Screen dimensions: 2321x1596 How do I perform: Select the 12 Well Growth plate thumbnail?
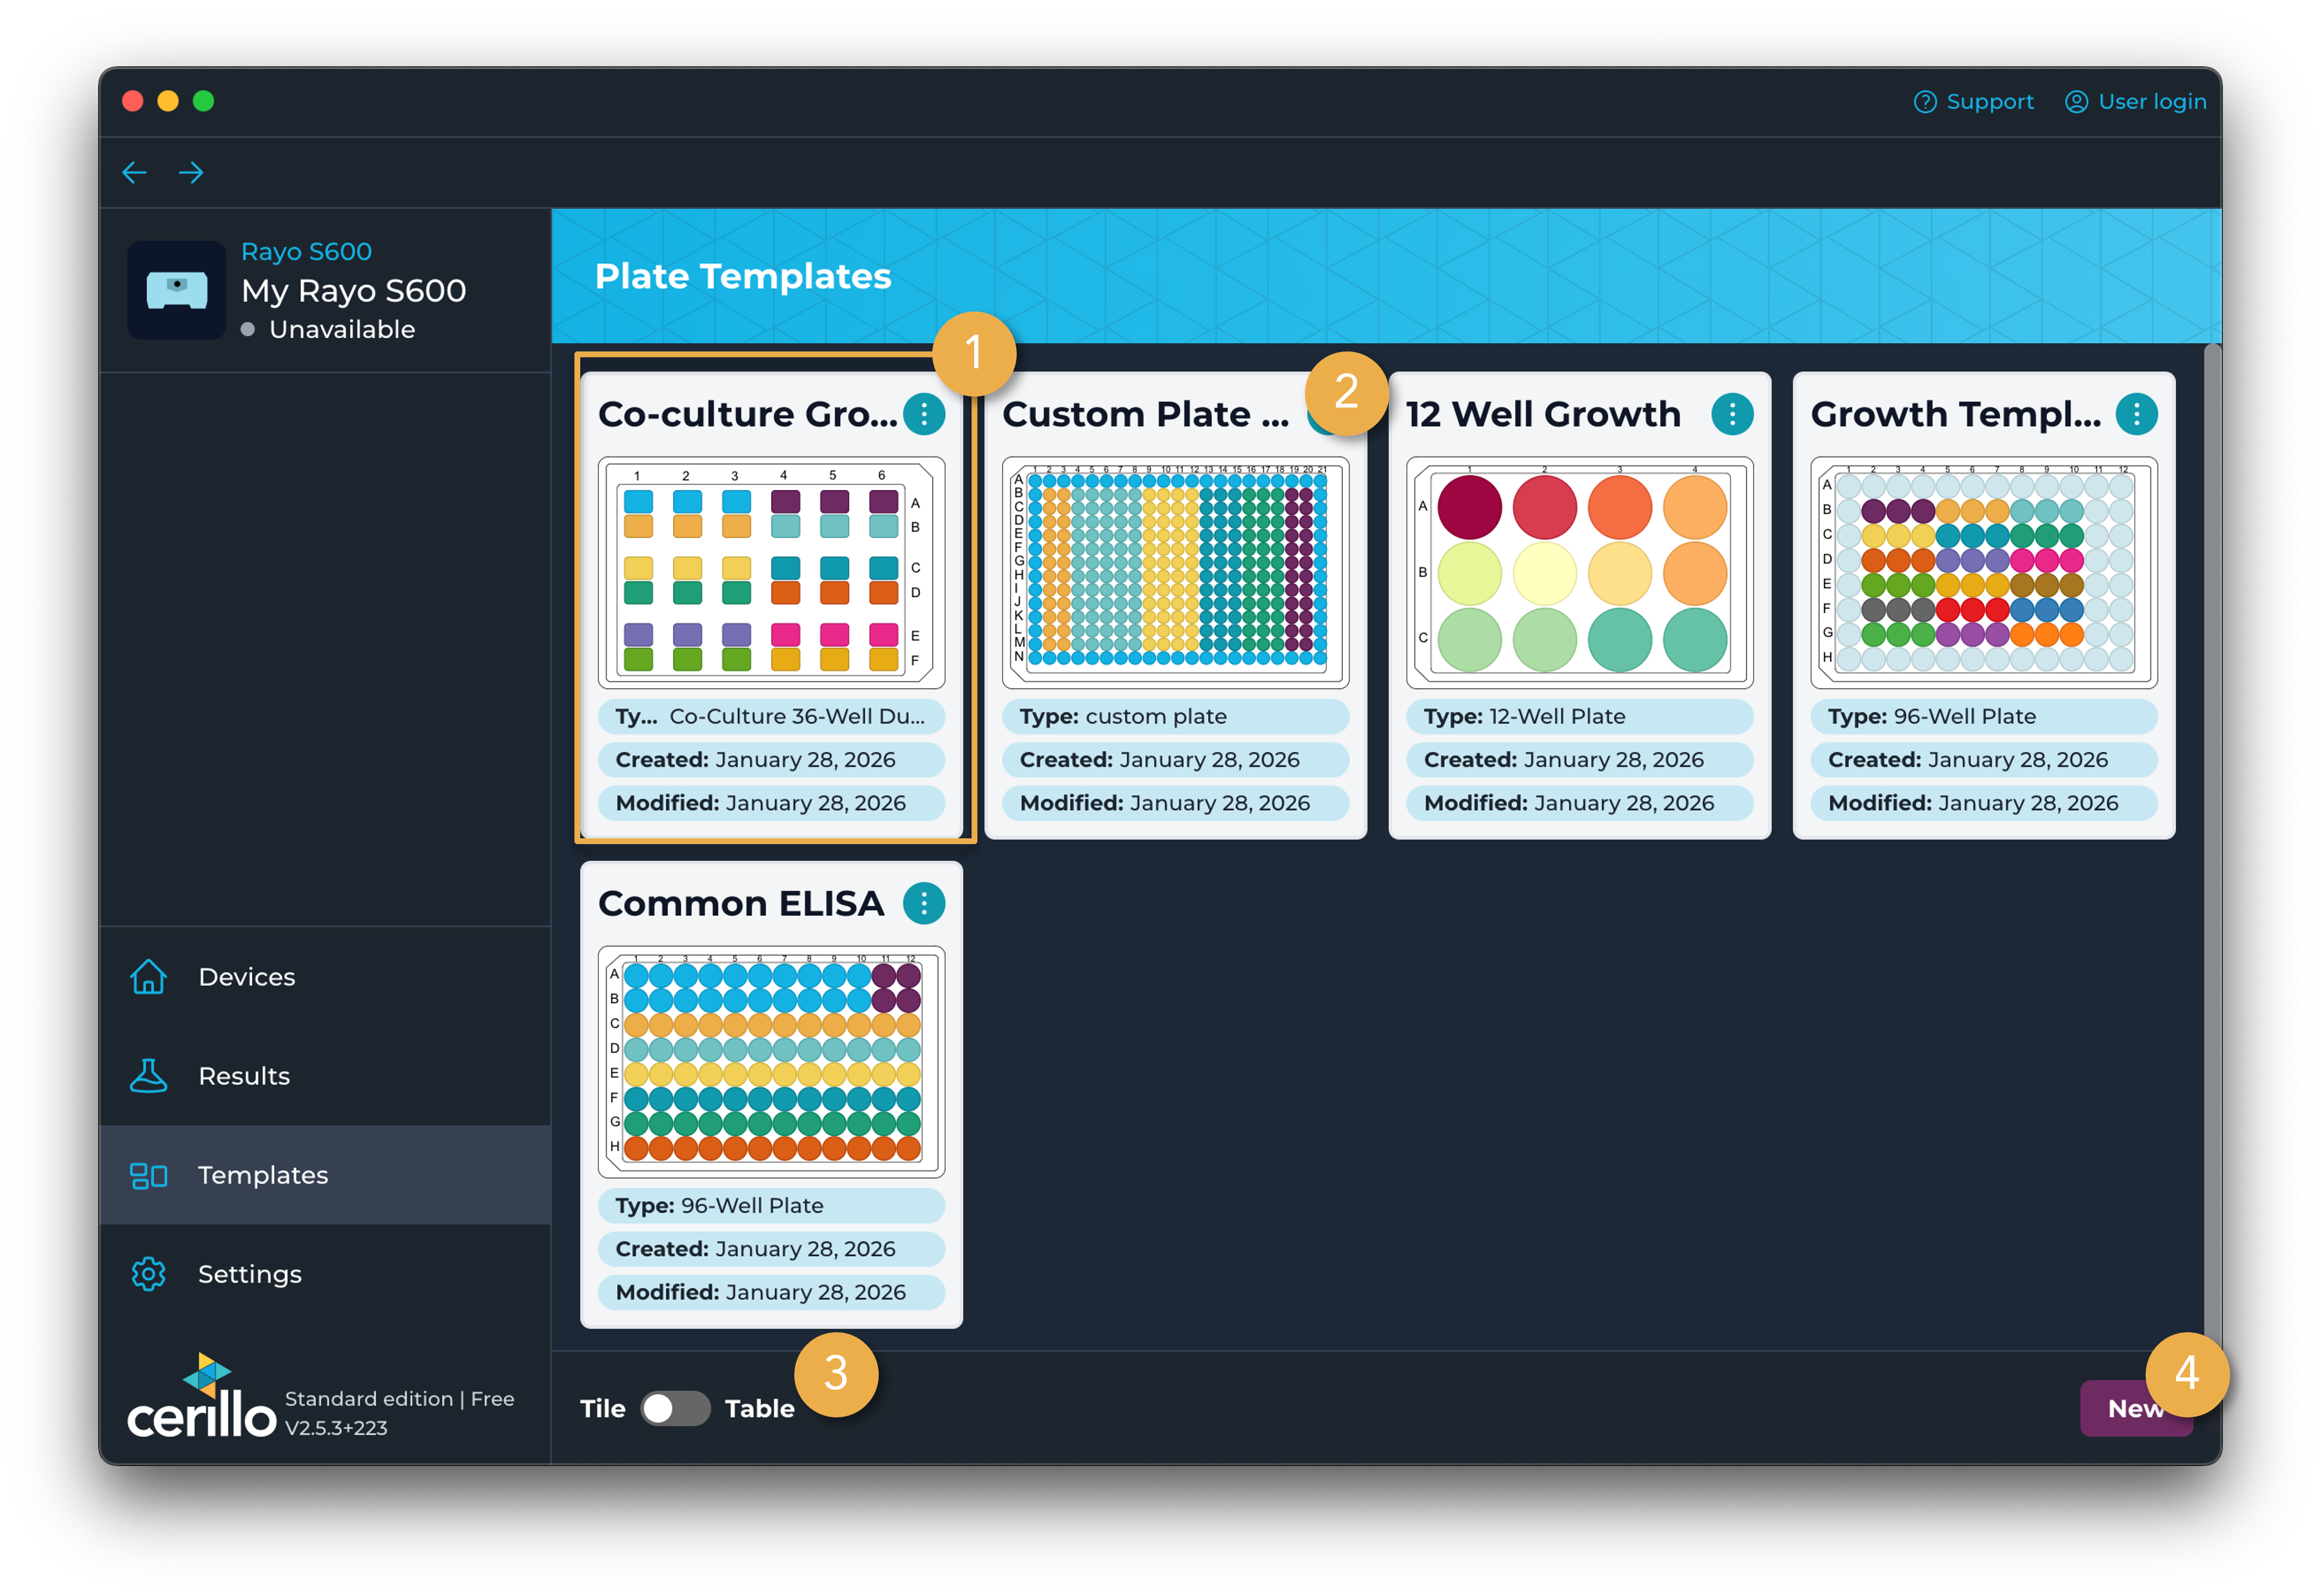tap(1578, 572)
